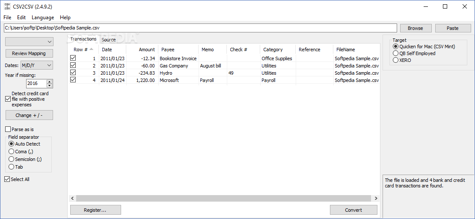Sort by the Amount column header
Viewport: 475px width, 219px height.
coord(142,50)
